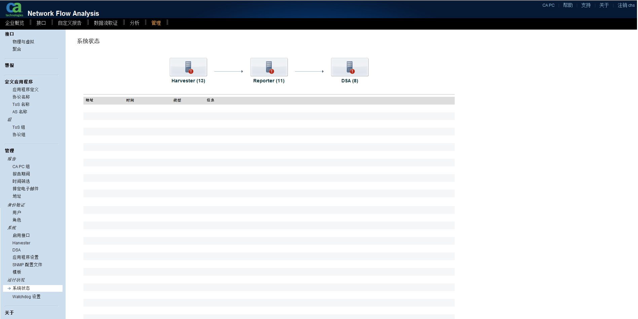Open the 支持 support link

pos(586,5)
